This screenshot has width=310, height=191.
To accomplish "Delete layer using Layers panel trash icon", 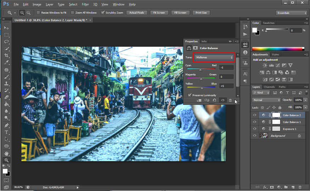I will click(300, 187).
